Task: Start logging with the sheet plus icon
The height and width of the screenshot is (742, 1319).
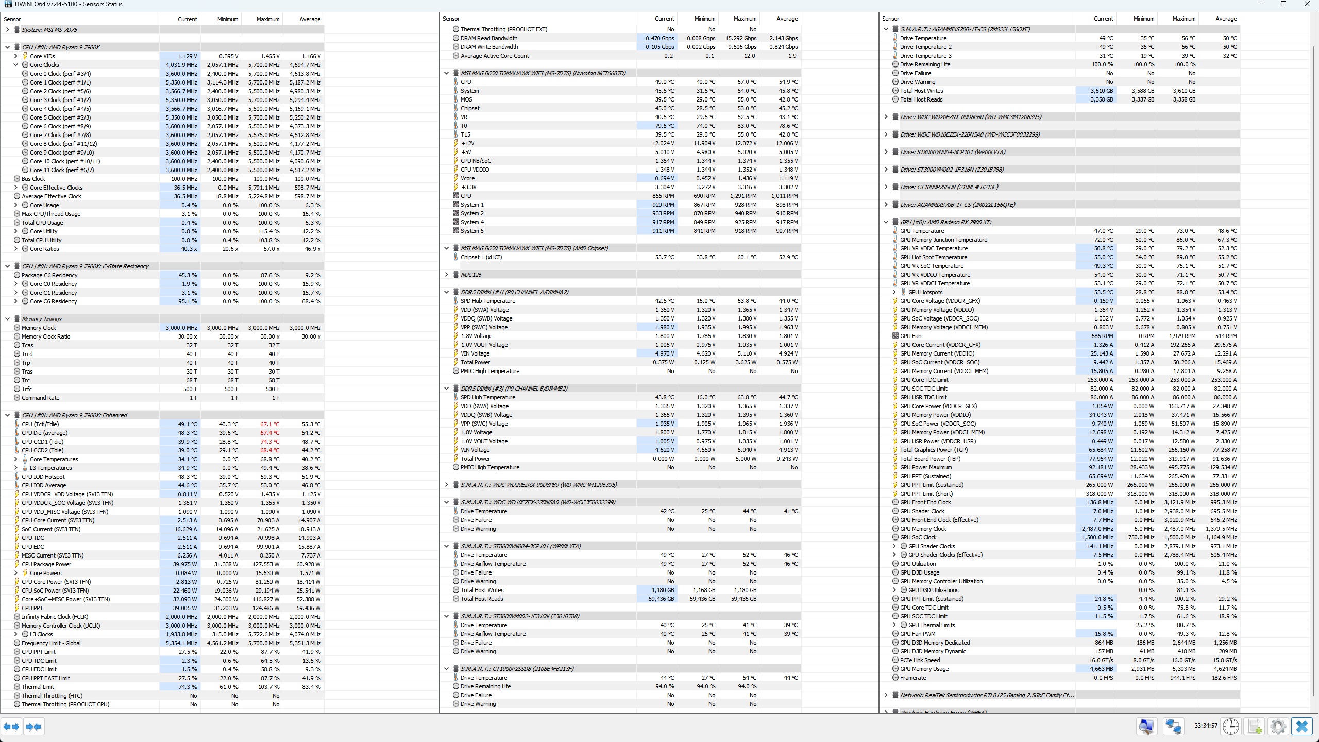Action: pos(1255,727)
